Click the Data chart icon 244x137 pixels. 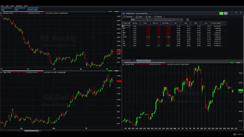click(146, 17)
